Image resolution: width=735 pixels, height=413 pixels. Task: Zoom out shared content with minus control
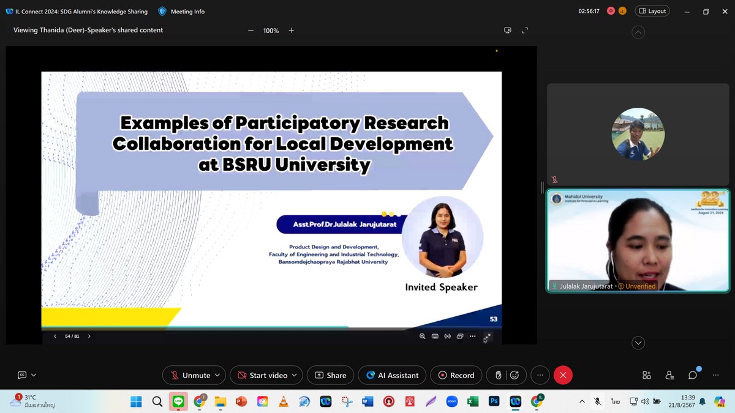click(x=251, y=31)
